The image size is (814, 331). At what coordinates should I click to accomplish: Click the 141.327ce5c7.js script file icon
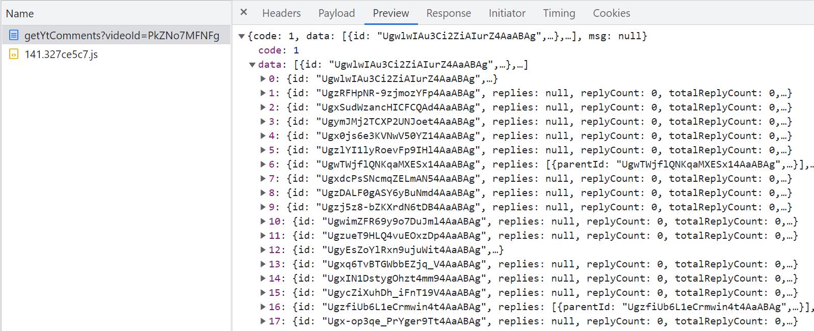pyautogui.click(x=14, y=54)
